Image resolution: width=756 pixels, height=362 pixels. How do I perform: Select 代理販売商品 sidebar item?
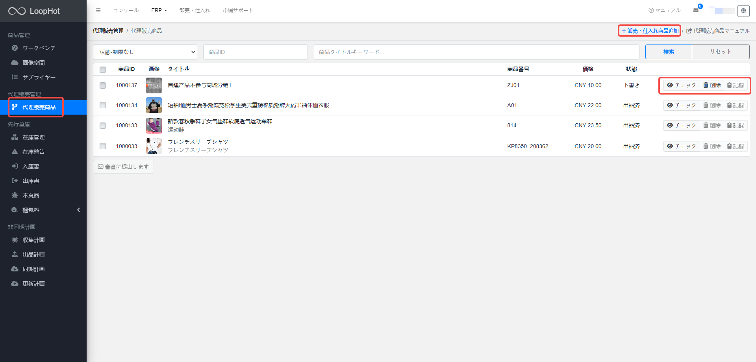(43, 107)
